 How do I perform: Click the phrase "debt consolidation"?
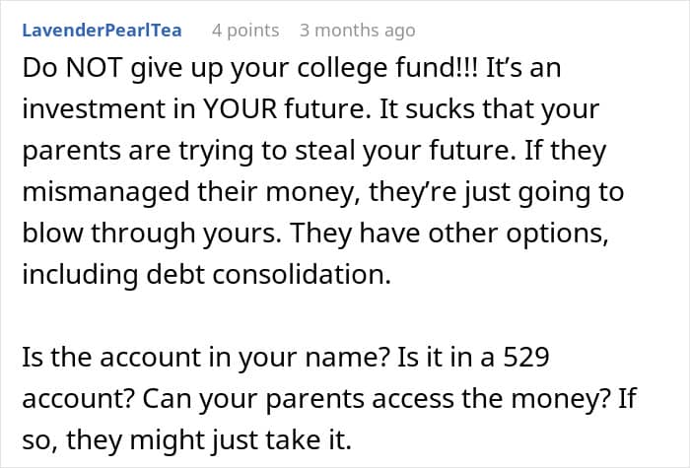pyautogui.click(x=268, y=274)
